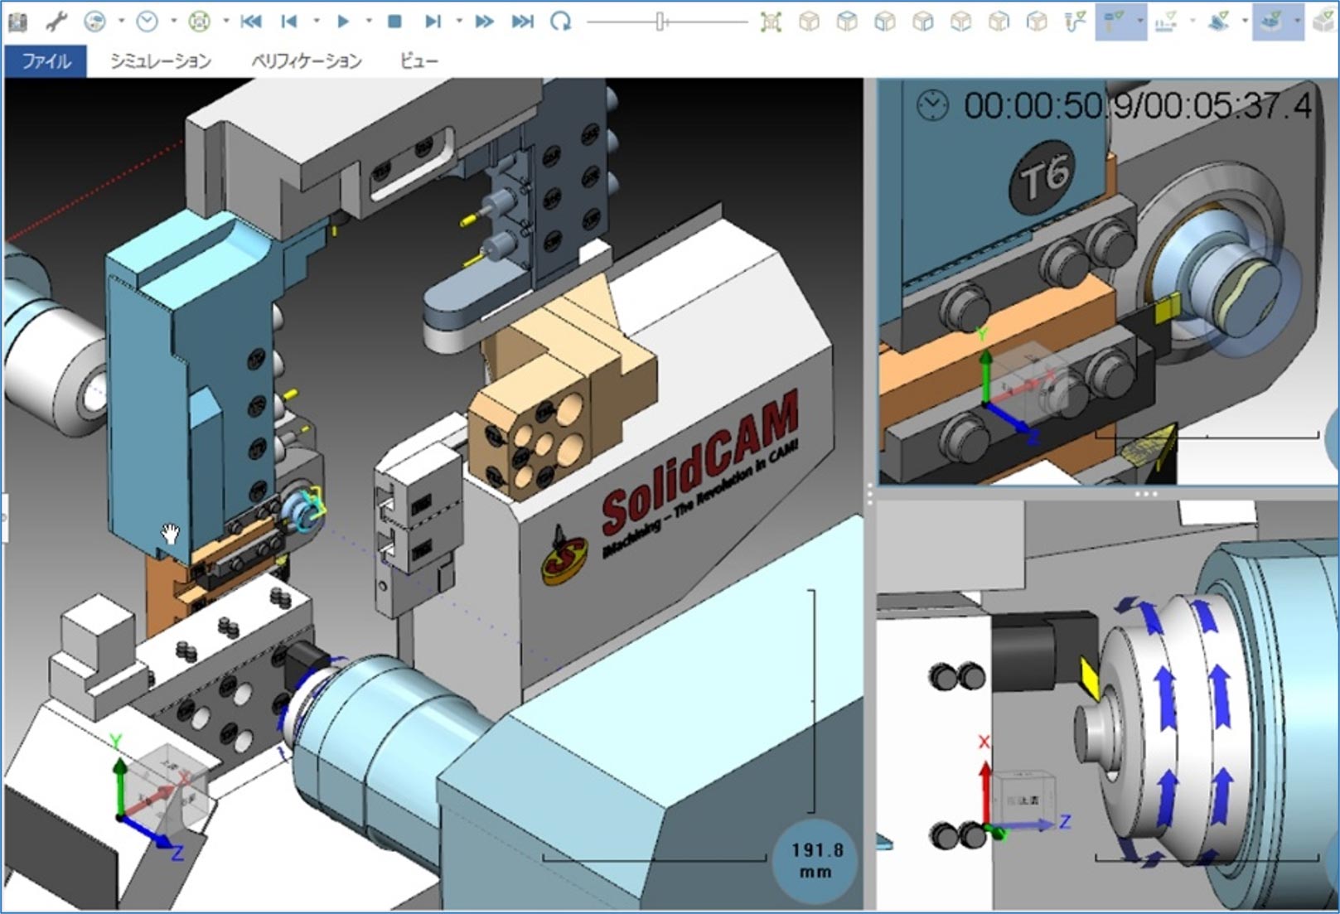This screenshot has height=914, width=1340.
Task: Stop the simulation playback
Action: [x=394, y=22]
